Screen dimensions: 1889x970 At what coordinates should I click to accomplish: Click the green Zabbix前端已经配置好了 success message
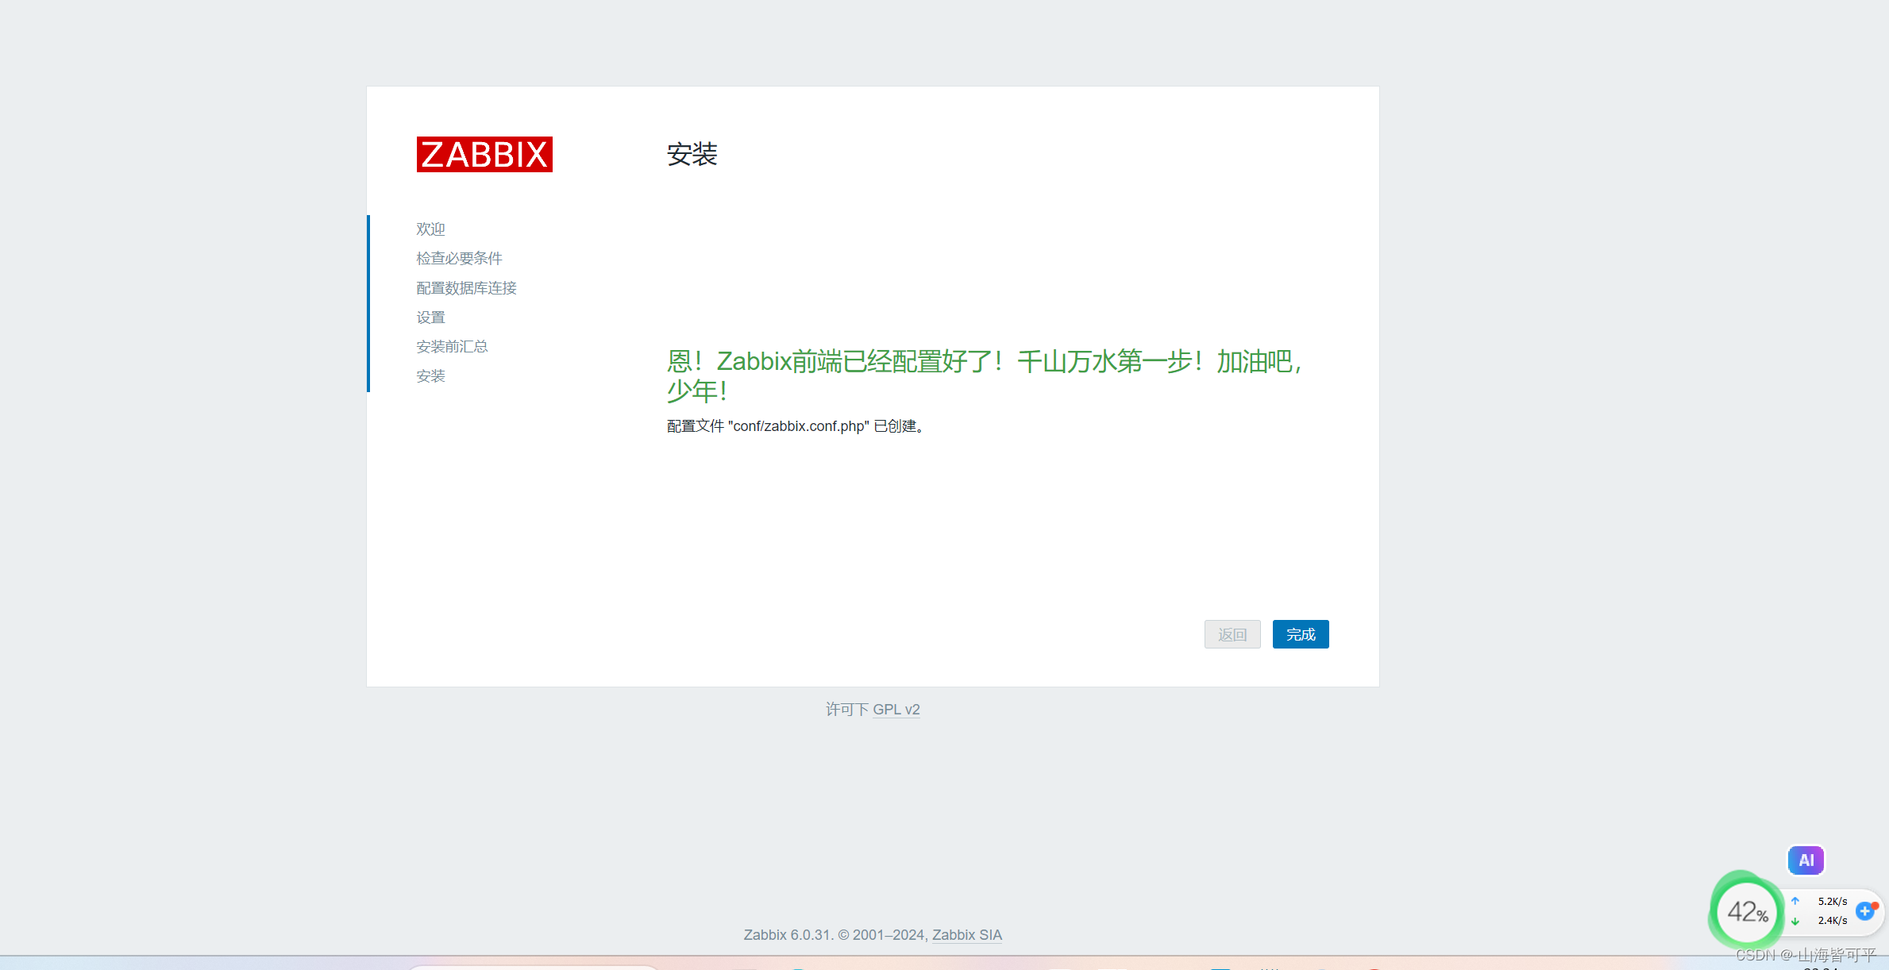(x=985, y=375)
